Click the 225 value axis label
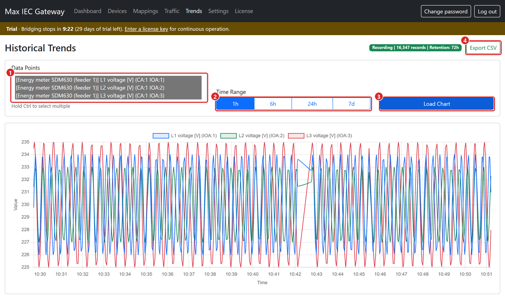Image resolution: width=505 pixels, height=300 pixels. pyautogui.click(x=25, y=267)
